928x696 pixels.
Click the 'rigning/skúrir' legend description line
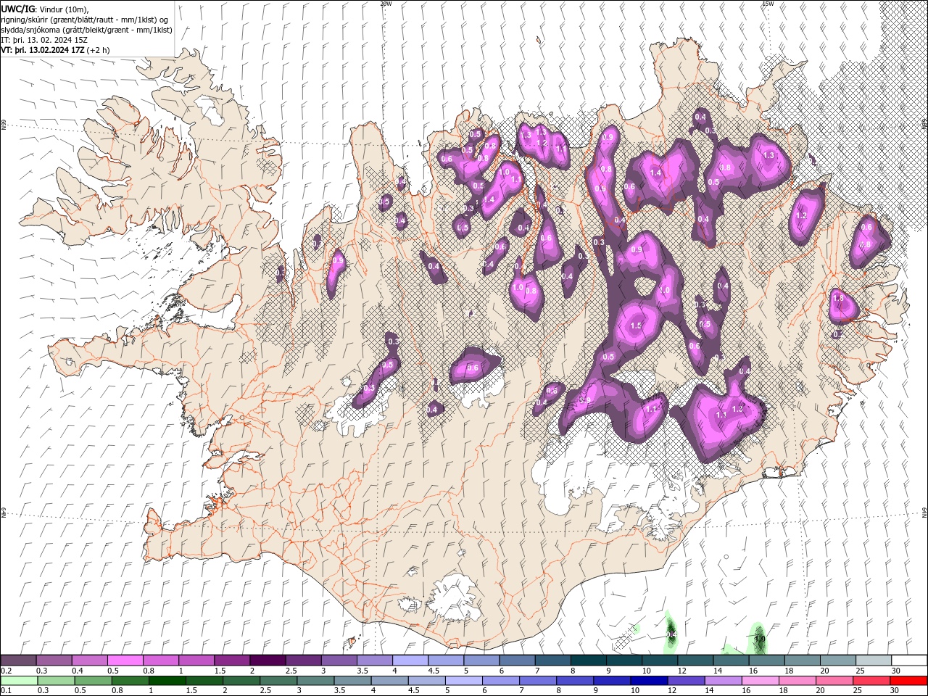click(x=85, y=20)
